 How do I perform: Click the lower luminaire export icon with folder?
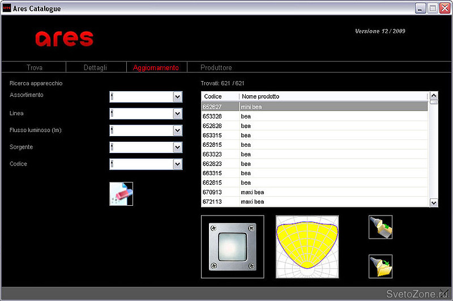pyautogui.click(x=380, y=266)
